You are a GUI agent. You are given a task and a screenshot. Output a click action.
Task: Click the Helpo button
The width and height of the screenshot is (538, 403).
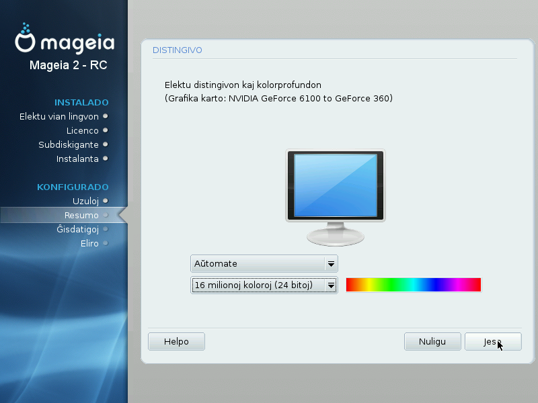click(x=176, y=341)
